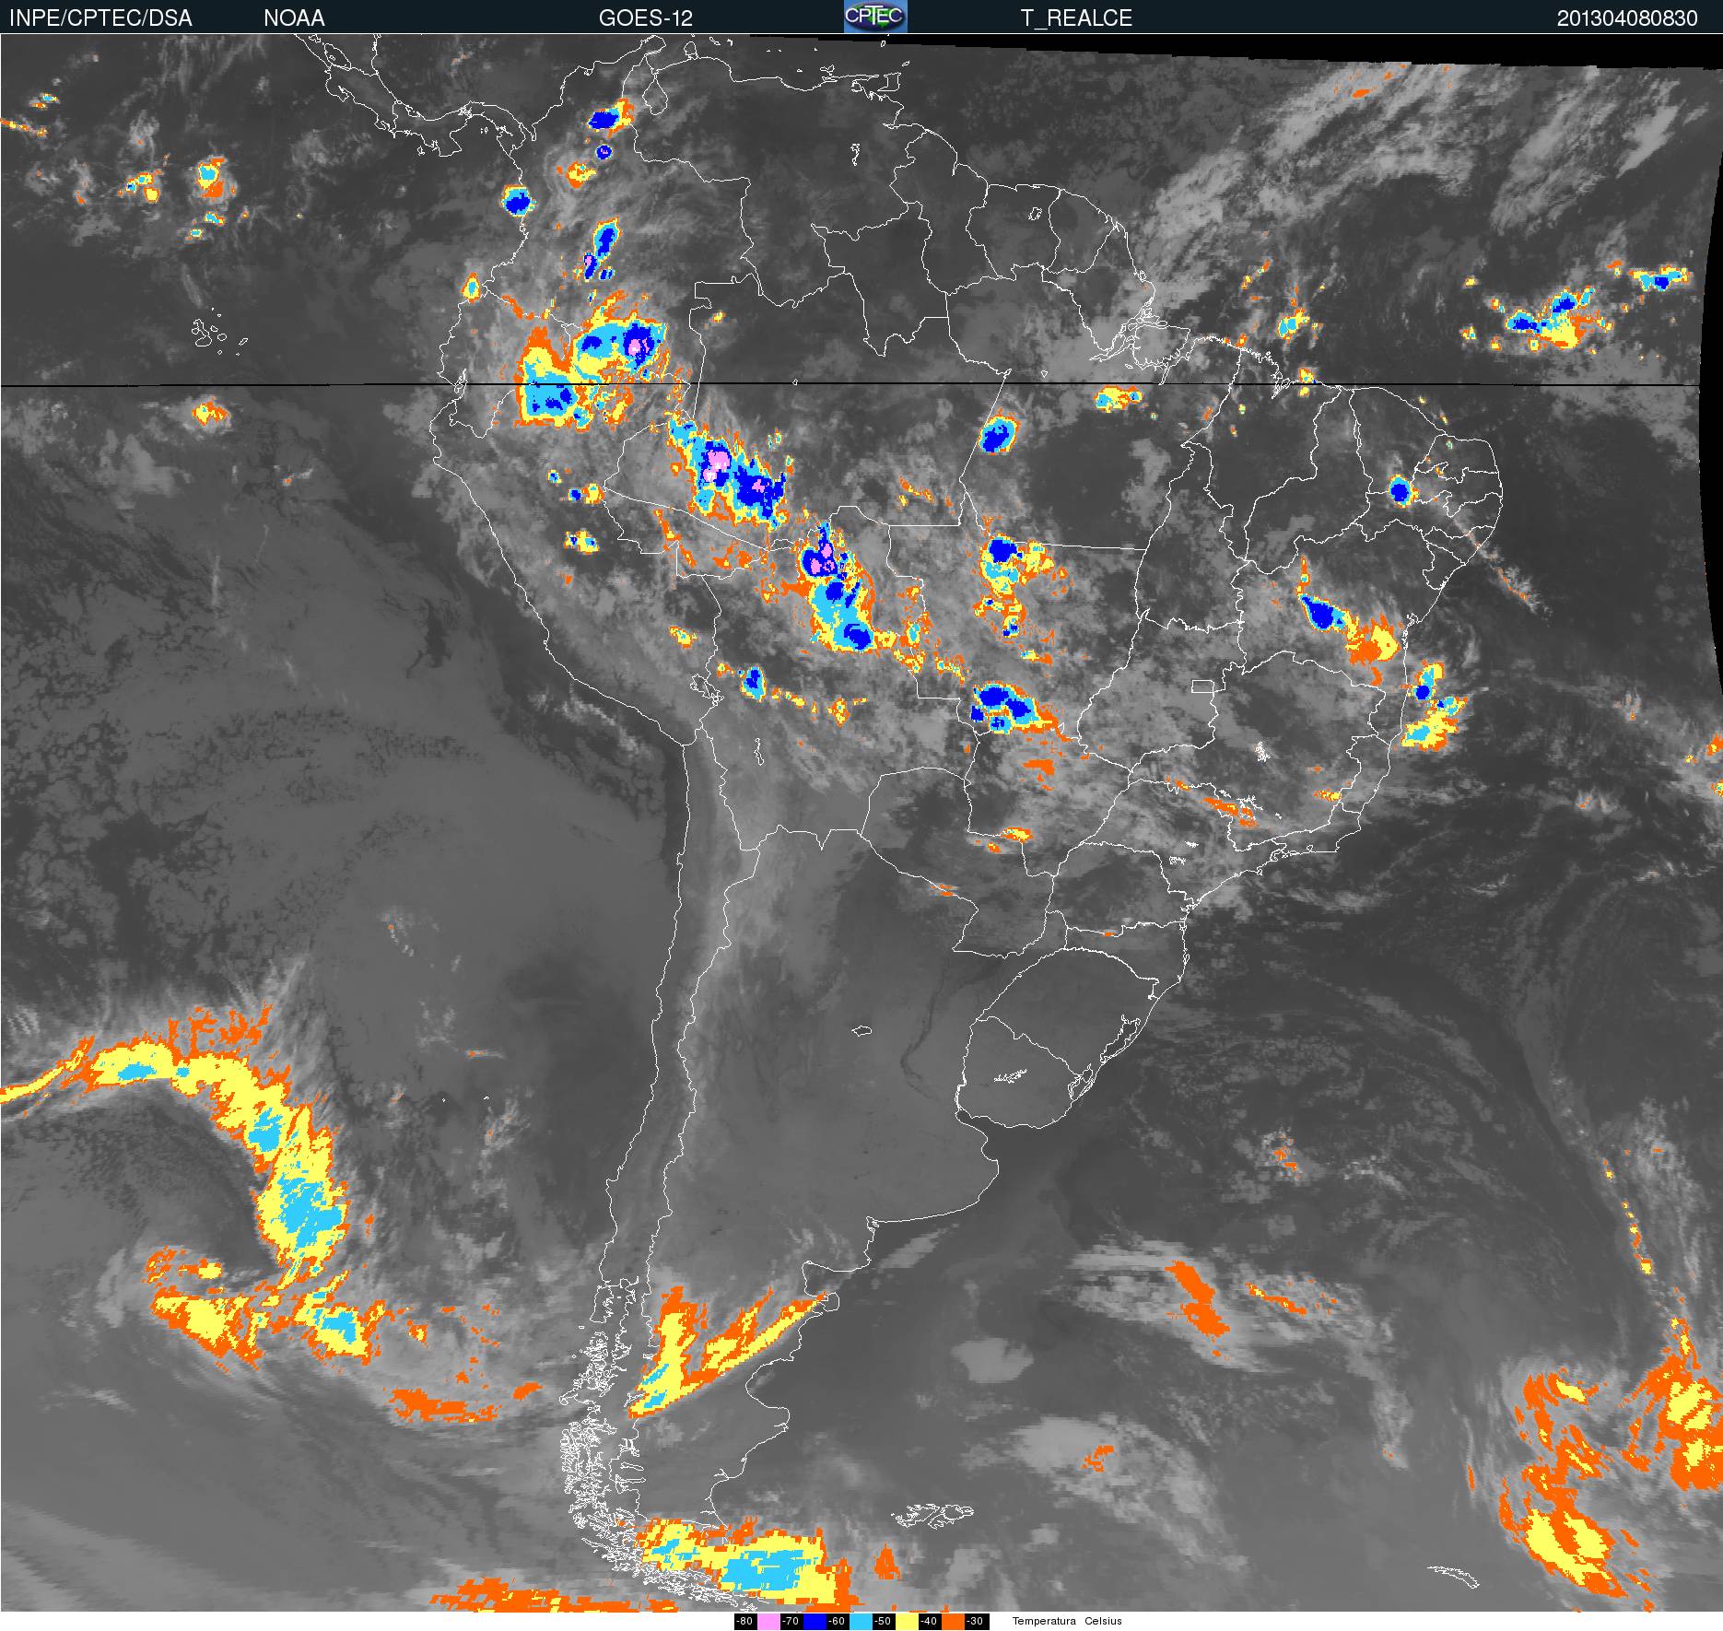Click the Temperatura Celsius legend caption
This screenshot has width=1723, height=1631.
tap(1067, 1622)
